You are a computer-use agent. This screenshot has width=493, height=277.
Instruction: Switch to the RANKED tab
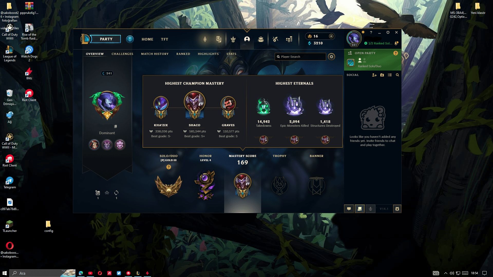click(x=183, y=54)
